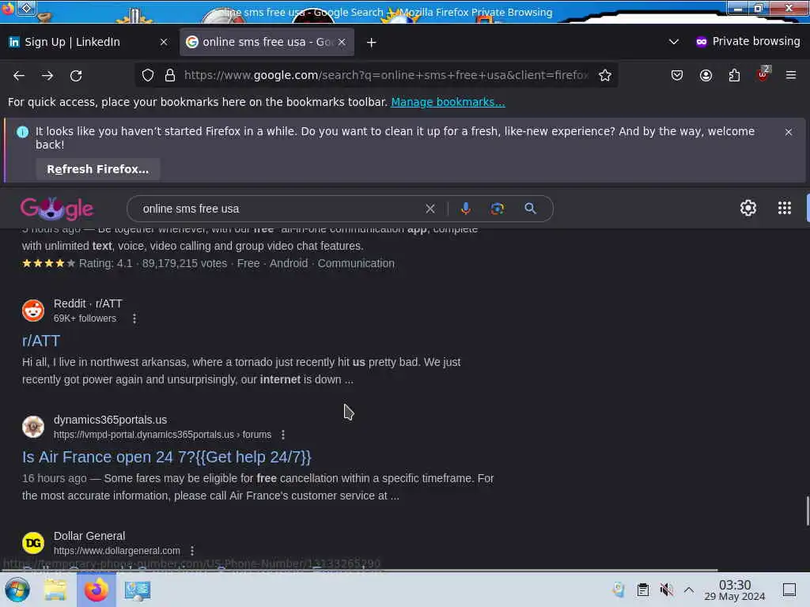
Task: Open more options for dynamics365portals result
Action: tap(283, 435)
